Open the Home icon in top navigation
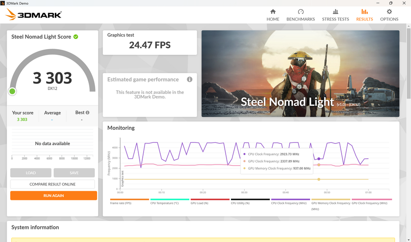 pyautogui.click(x=273, y=11)
